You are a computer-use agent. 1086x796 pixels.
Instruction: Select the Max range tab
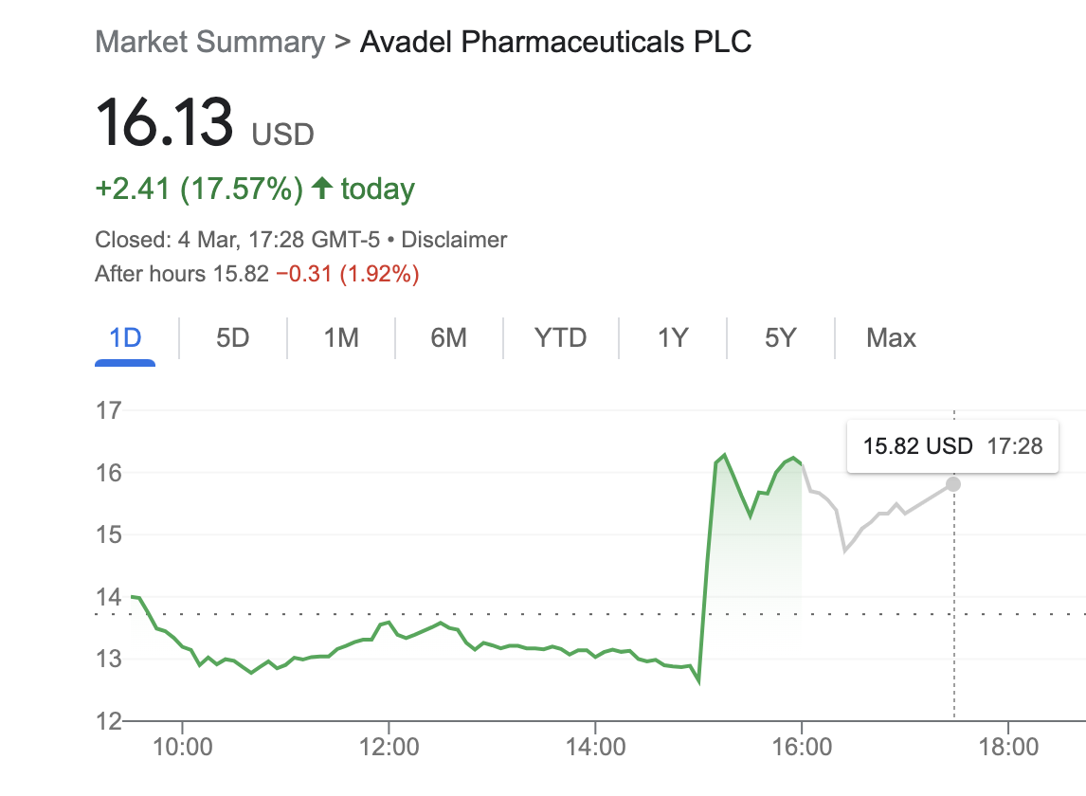pos(891,338)
